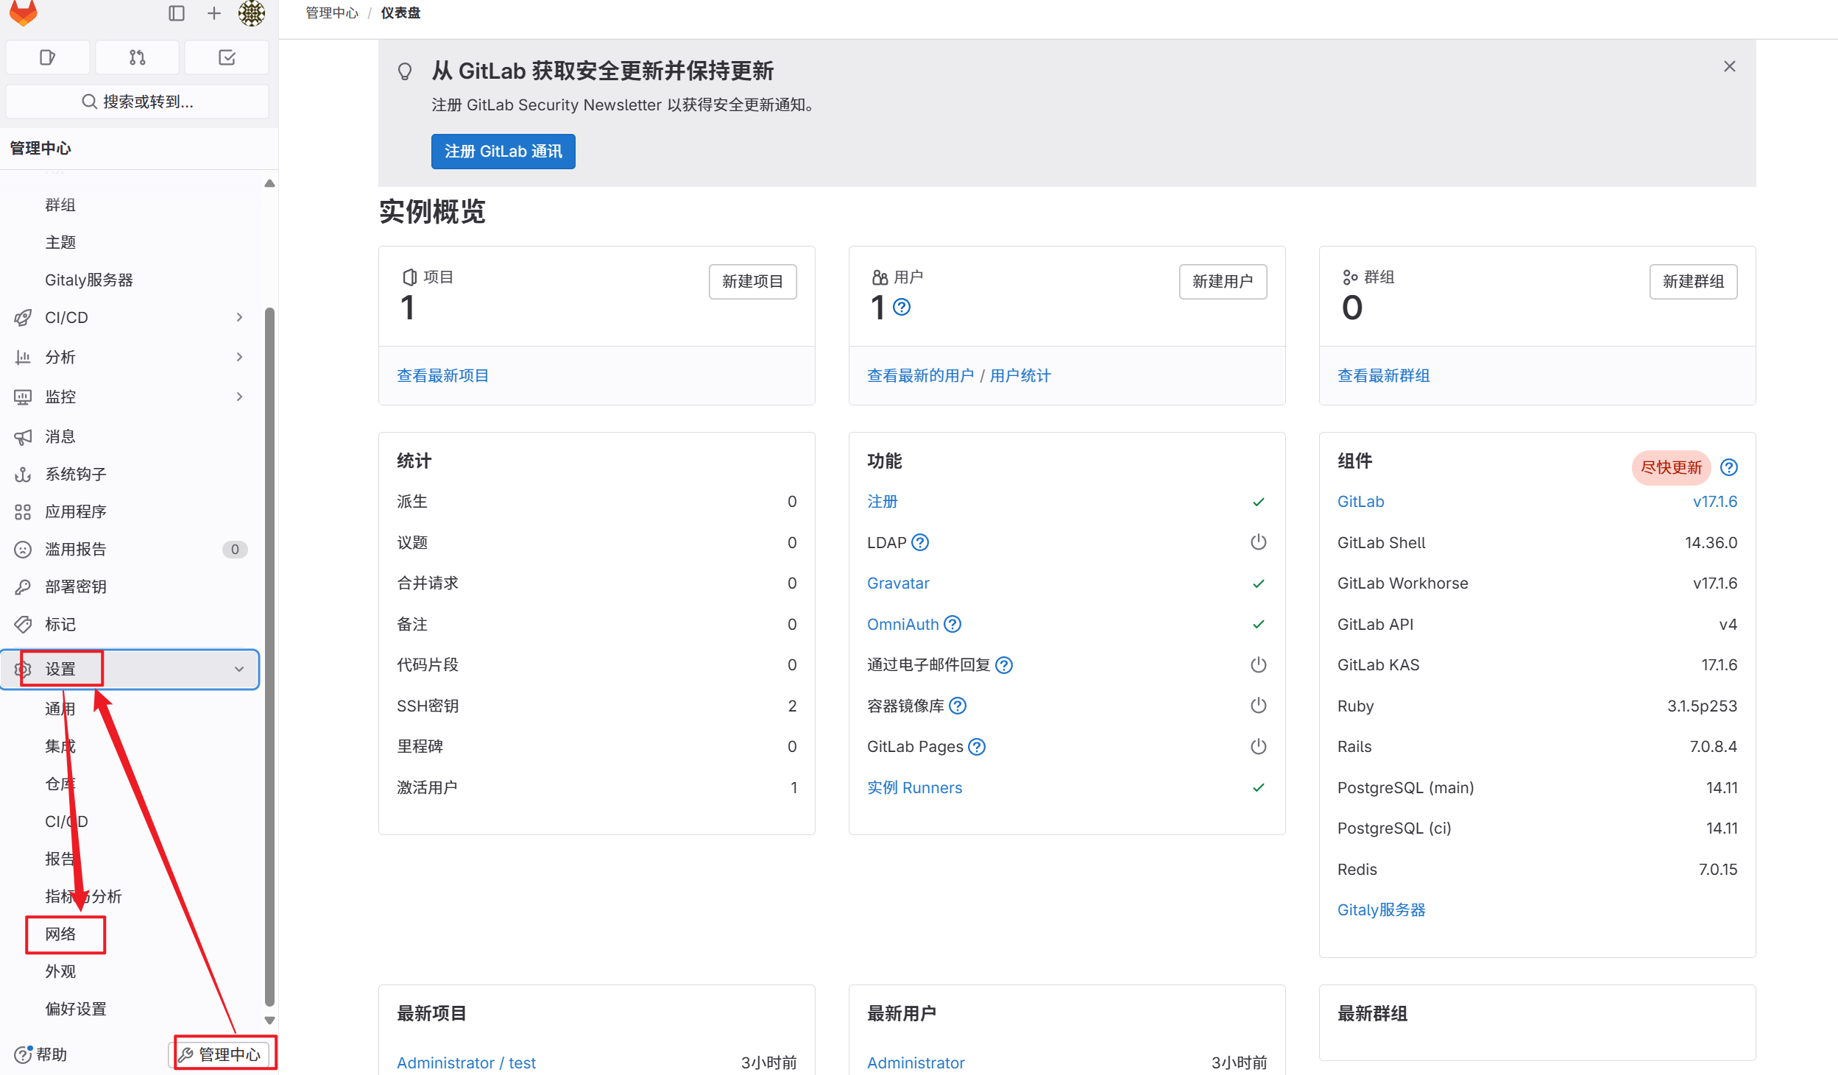Click the 新建群组 button
The image size is (1838, 1075).
1693,282
